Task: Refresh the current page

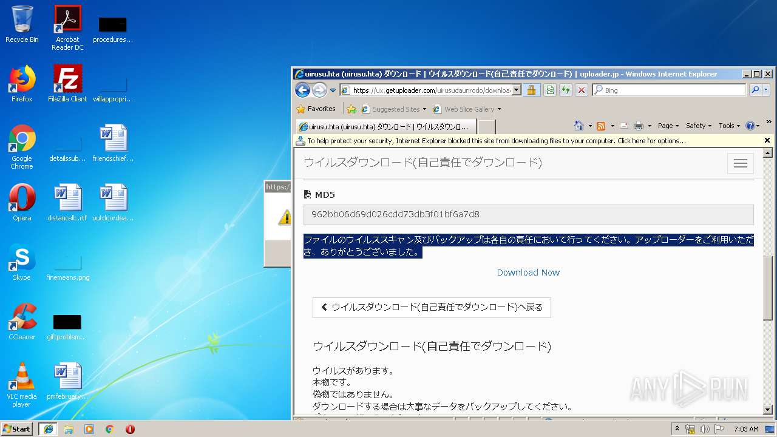Action: coord(566,90)
